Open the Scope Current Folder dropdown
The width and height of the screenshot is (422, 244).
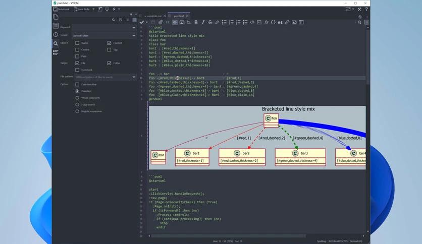point(104,35)
